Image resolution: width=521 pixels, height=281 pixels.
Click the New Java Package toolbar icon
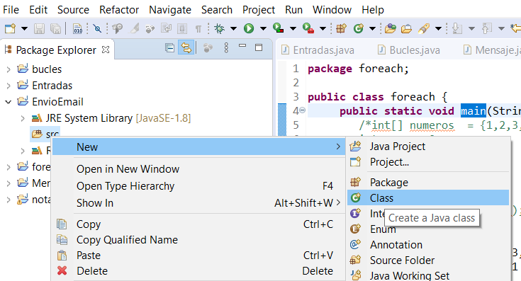[341, 28]
